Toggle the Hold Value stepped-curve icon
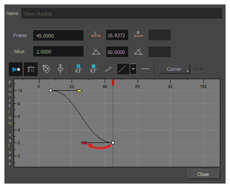This screenshot has height=188, width=230. (108, 69)
